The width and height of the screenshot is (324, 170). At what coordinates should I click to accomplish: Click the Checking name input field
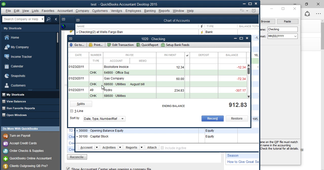[282, 30]
